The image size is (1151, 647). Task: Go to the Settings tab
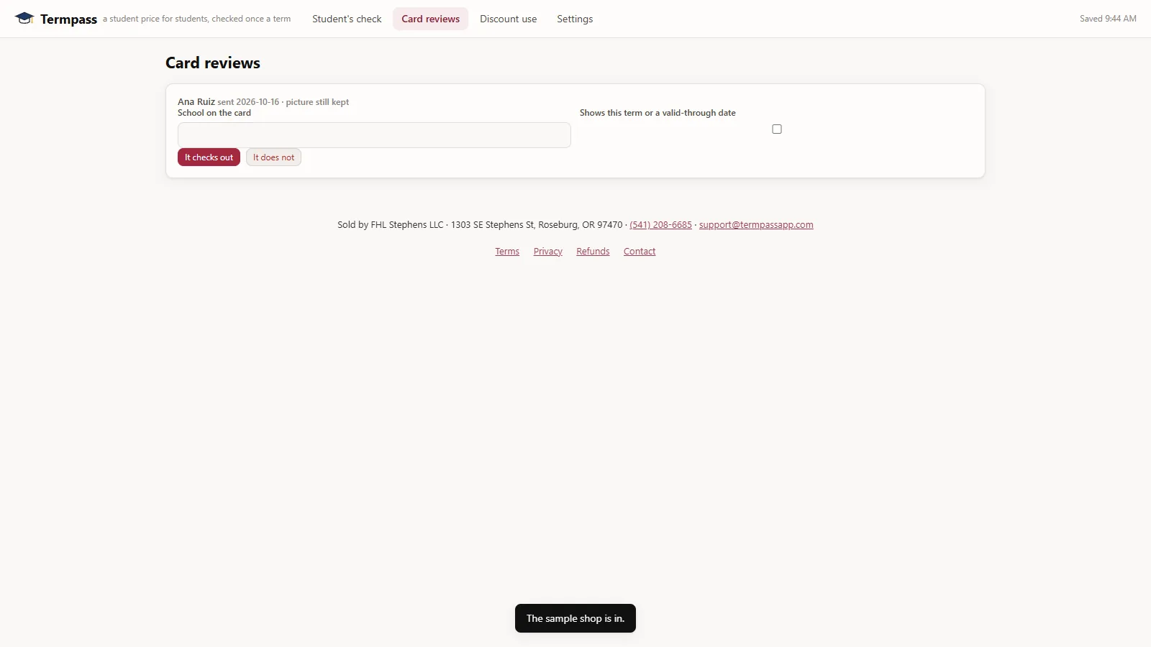tap(575, 19)
